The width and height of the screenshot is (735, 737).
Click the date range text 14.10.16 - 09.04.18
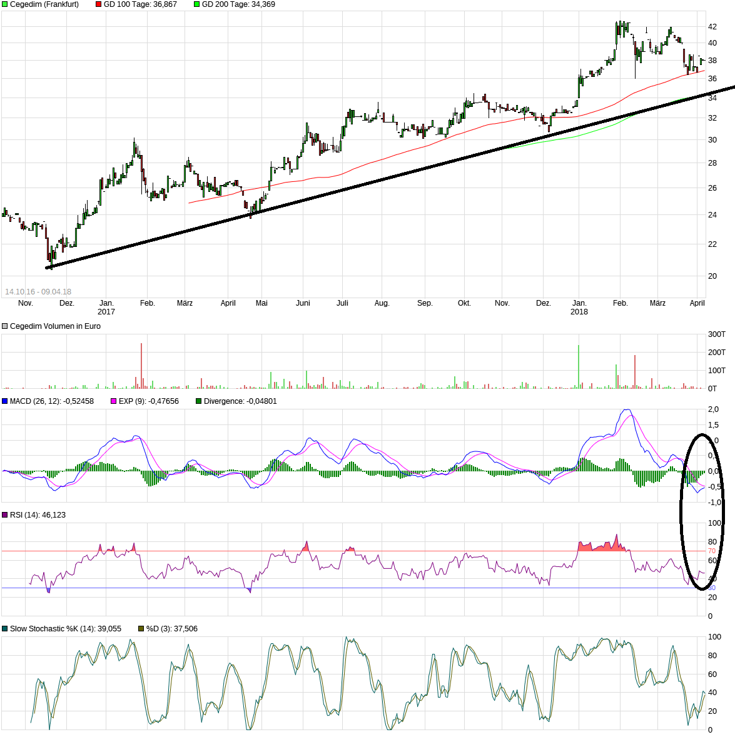pyautogui.click(x=38, y=292)
